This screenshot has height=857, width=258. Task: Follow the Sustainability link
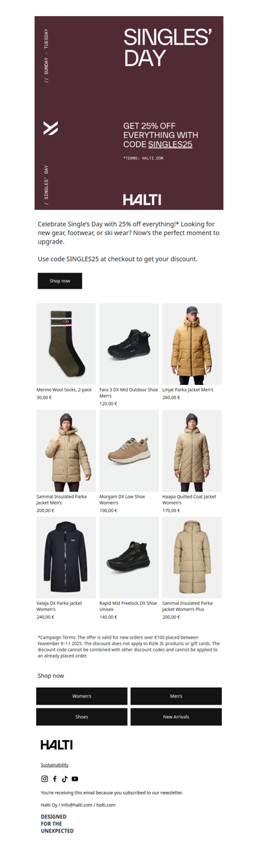[55, 765]
